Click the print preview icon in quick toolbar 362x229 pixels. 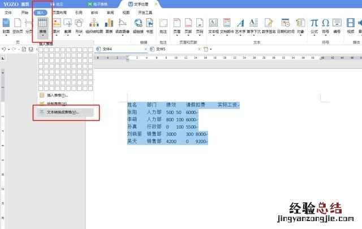point(24,49)
